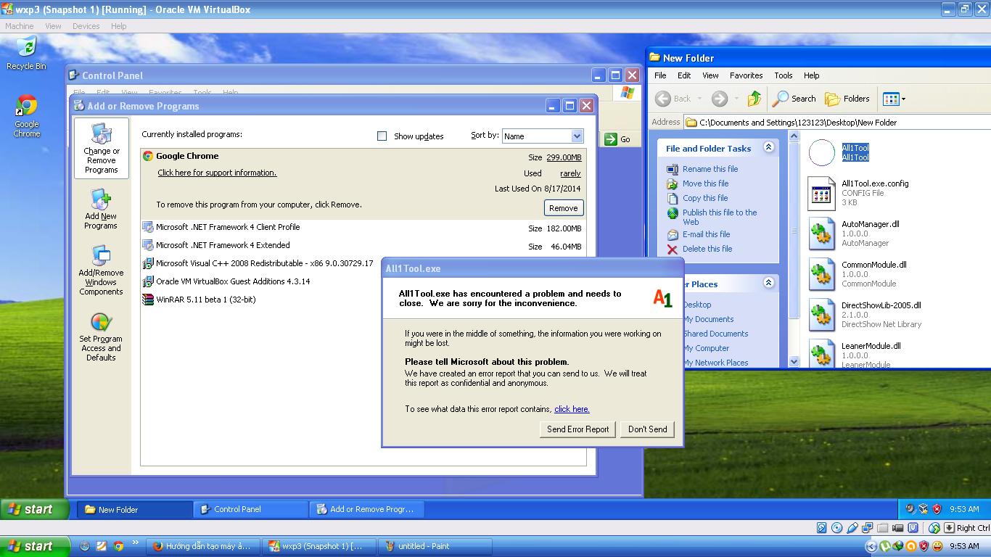Click the Oracle VM VirtualBox Guest Additions icon
This screenshot has width=991, height=557.
(148, 281)
